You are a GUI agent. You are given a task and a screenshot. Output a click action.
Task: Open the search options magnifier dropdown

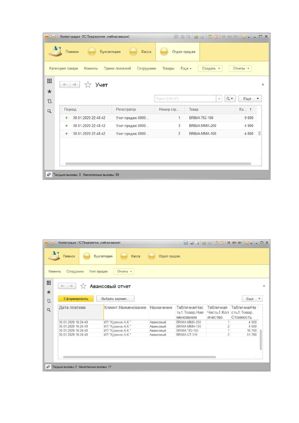coord(230,98)
